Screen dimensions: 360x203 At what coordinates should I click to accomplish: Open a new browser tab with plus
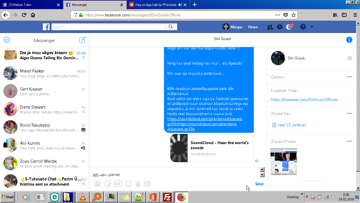coord(195,5)
